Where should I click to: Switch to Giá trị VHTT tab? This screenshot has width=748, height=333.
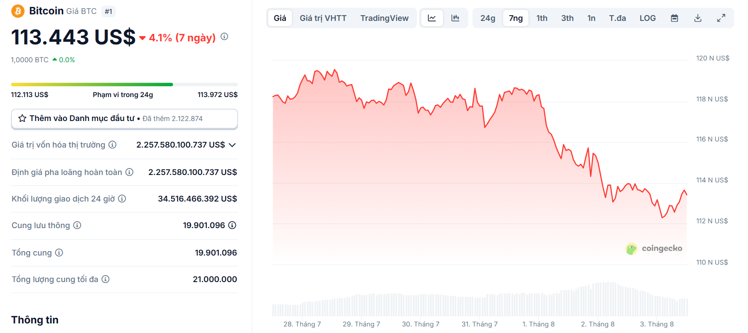pos(323,18)
